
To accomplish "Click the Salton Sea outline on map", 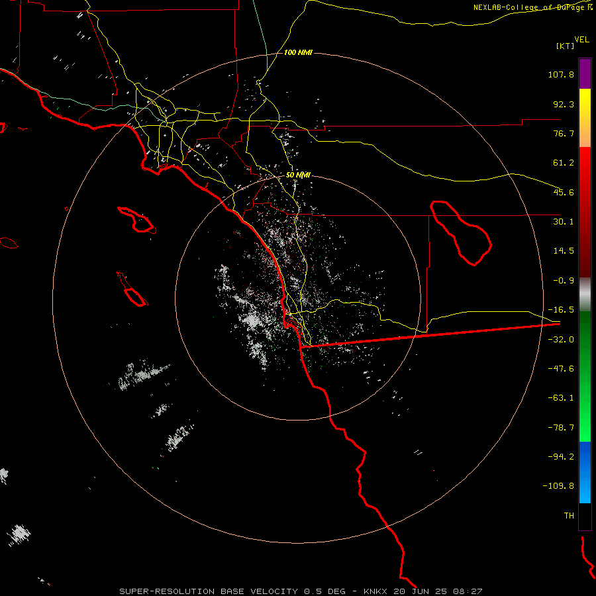I will [461, 233].
